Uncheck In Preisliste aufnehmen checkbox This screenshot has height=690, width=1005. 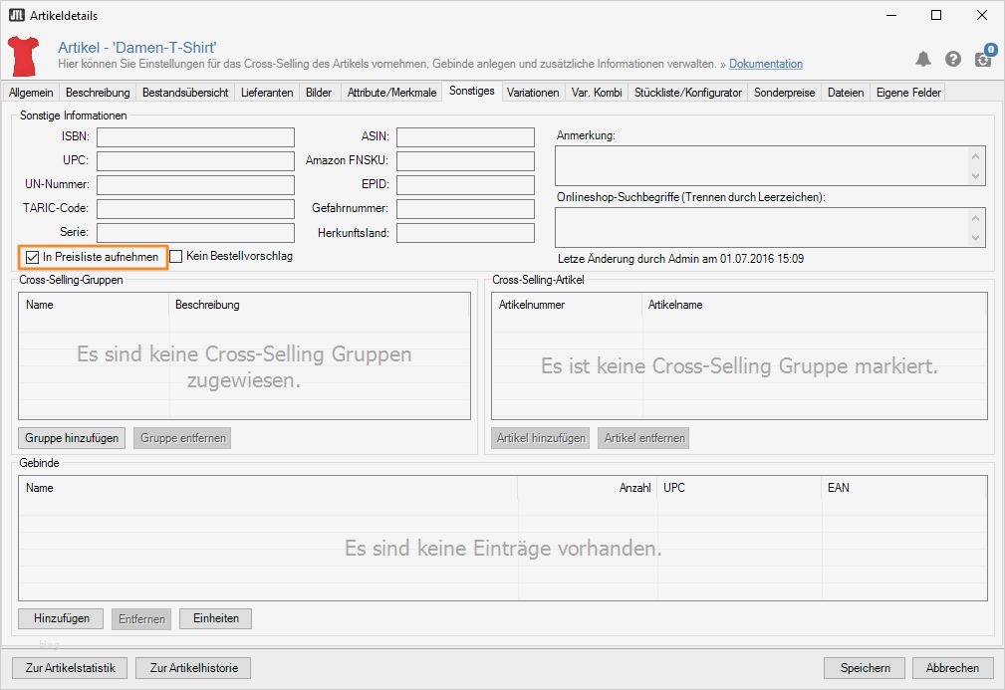[33, 258]
